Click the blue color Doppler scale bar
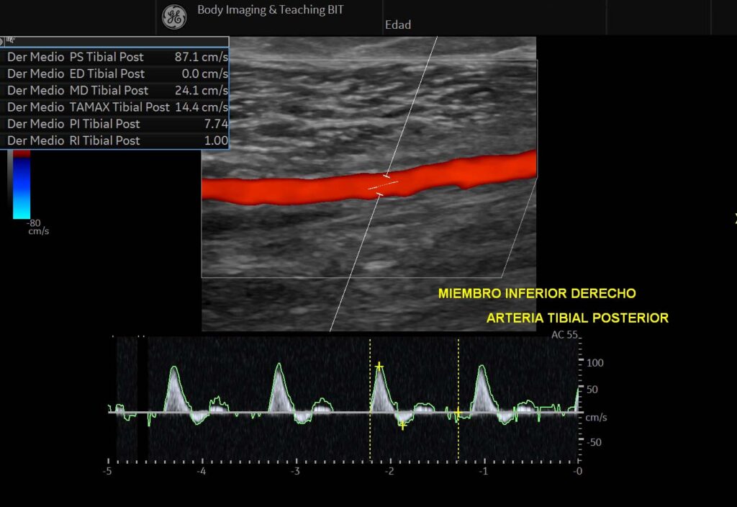This screenshot has height=507, width=737. (x=22, y=187)
